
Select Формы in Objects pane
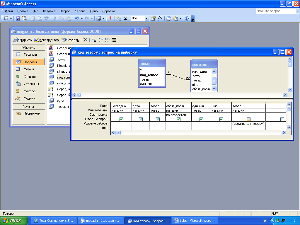point(29,69)
